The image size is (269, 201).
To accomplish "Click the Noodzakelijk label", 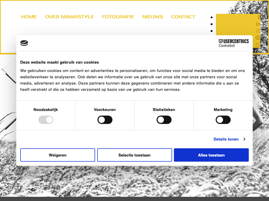I will pyautogui.click(x=46, y=110).
